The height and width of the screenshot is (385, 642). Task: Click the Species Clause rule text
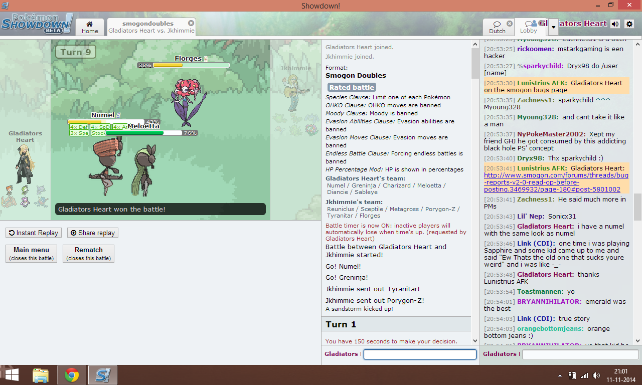(x=388, y=97)
